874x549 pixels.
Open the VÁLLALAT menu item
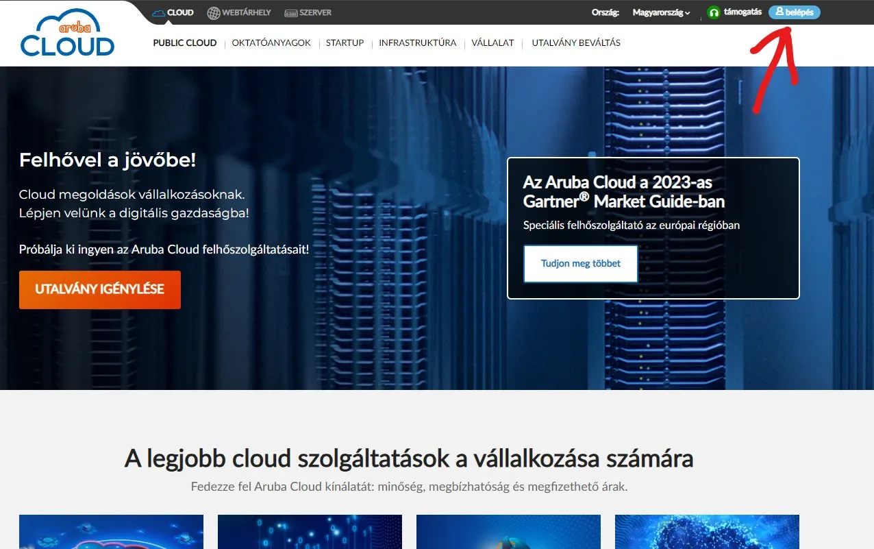(x=492, y=42)
